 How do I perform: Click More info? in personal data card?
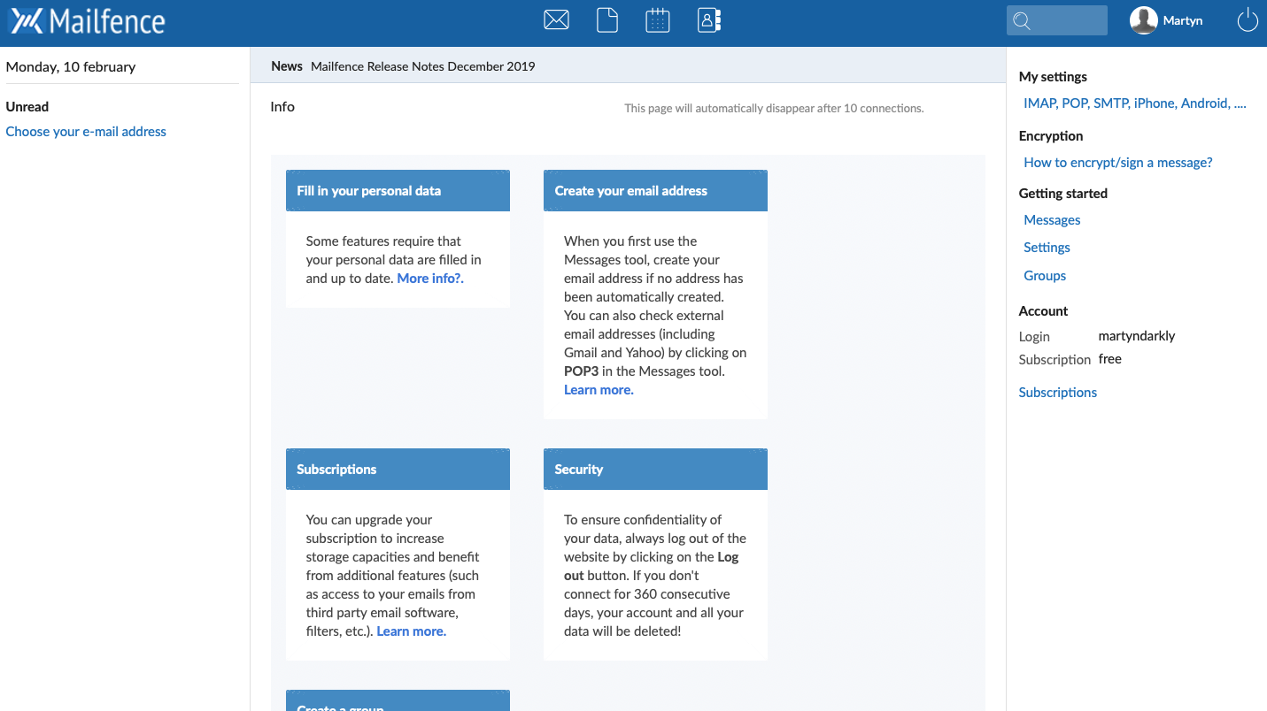click(x=430, y=279)
